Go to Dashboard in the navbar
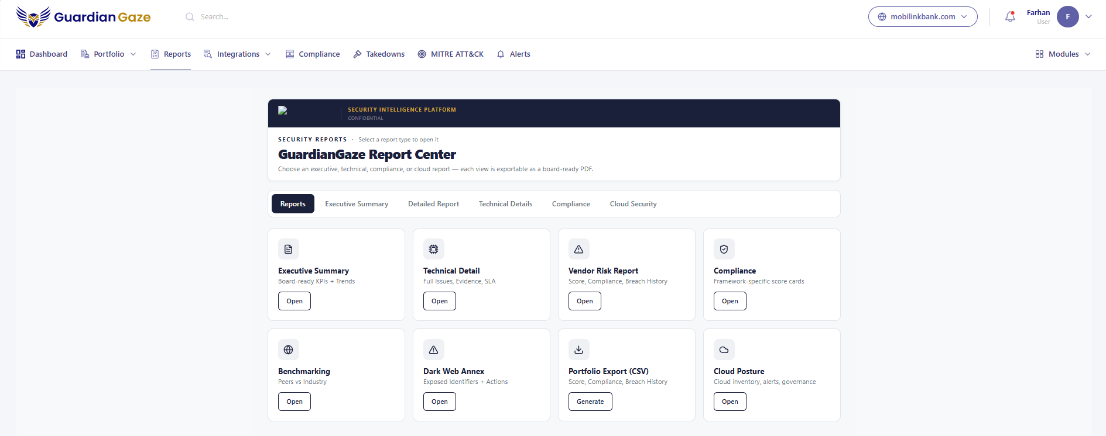Image resolution: width=1106 pixels, height=436 pixels. click(42, 54)
